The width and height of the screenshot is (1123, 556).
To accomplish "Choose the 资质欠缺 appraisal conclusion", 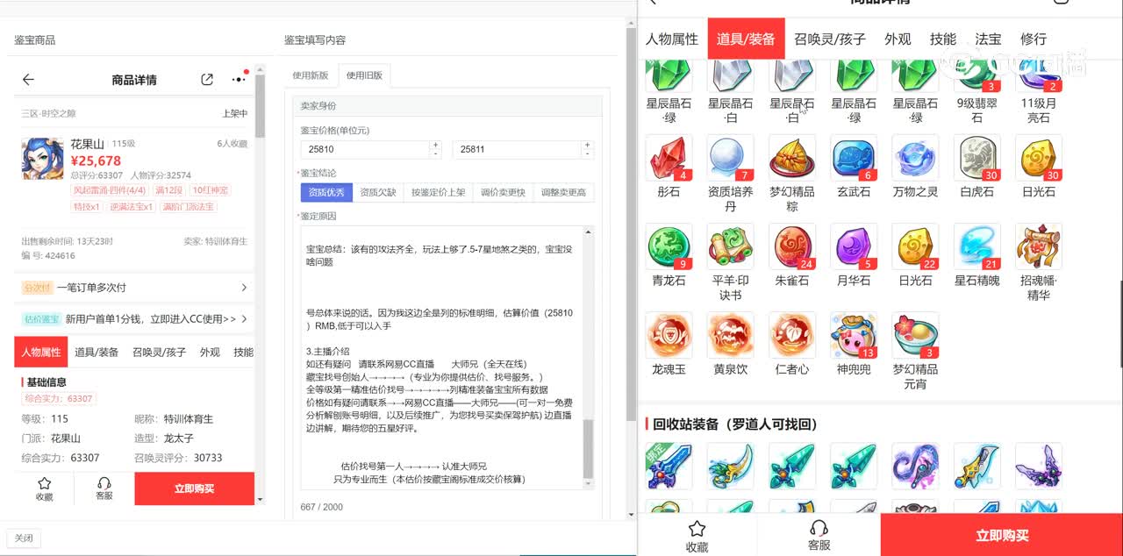I will pos(378,192).
